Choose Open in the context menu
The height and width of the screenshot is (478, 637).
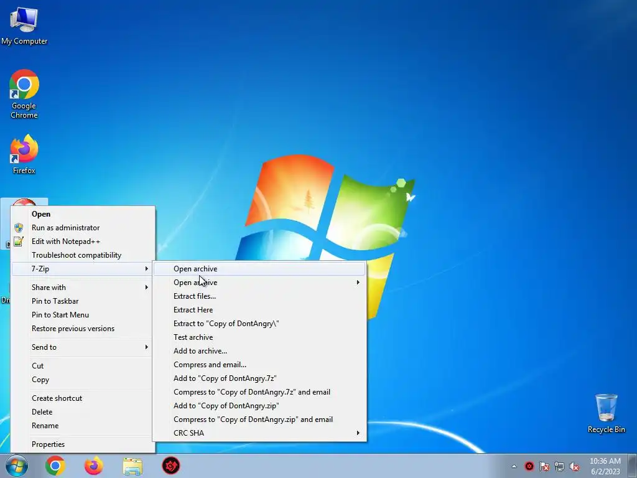pos(83,214)
